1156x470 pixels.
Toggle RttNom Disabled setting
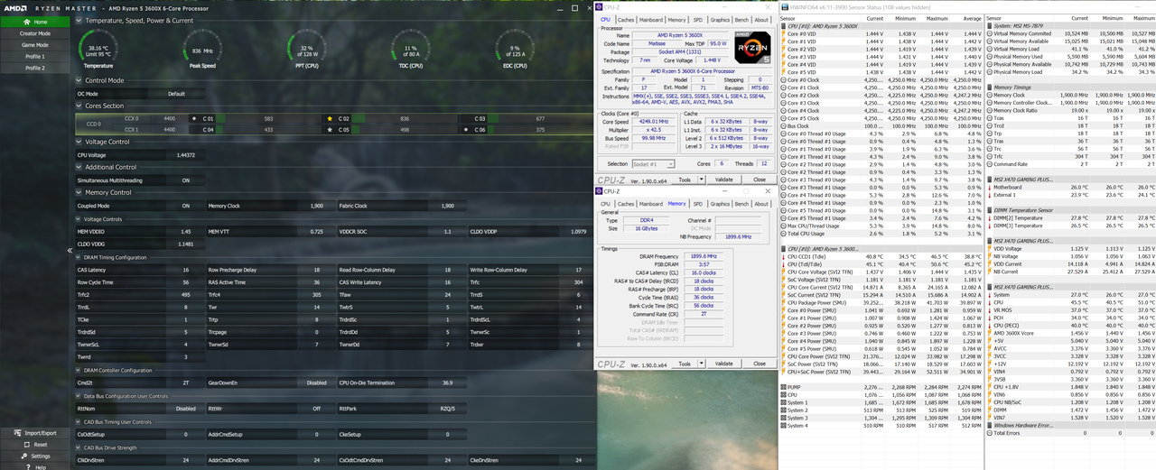185,408
